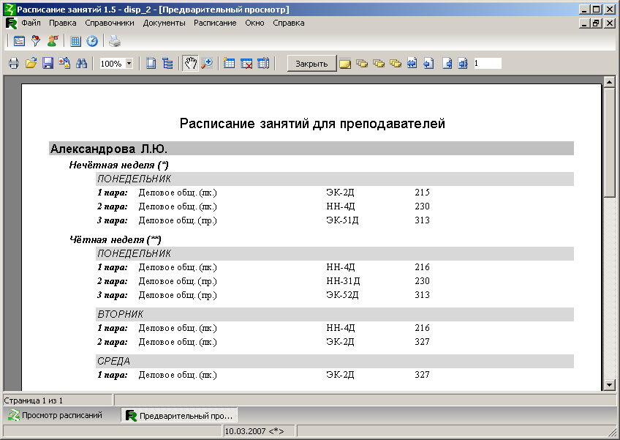Open the Документы menu
620x440 pixels.
pos(164,23)
